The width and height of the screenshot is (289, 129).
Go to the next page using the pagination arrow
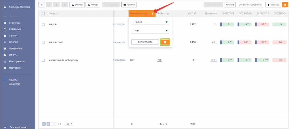pyautogui.click(x=48, y=124)
